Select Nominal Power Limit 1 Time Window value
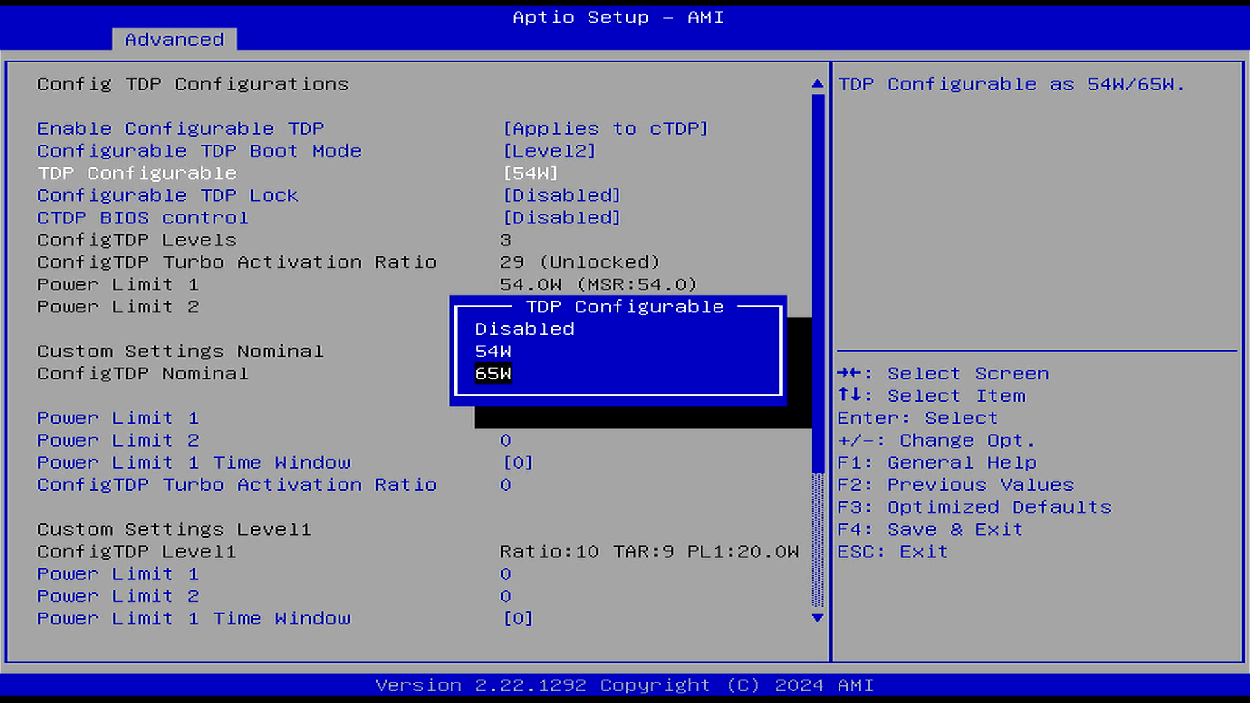Image resolution: width=1250 pixels, height=703 pixels. 518,463
